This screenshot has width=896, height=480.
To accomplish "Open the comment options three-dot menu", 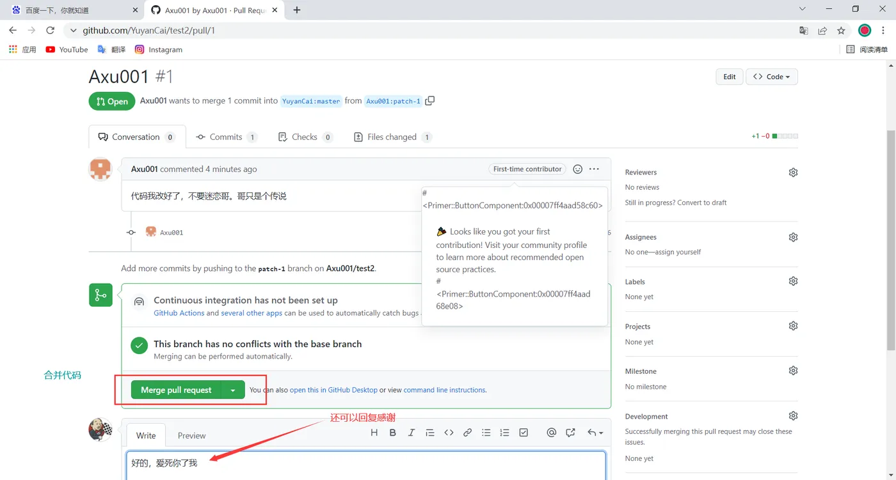I will (595, 169).
